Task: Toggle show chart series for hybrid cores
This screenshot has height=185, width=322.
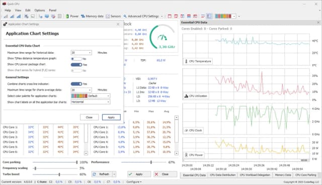Action: point(76,71)
